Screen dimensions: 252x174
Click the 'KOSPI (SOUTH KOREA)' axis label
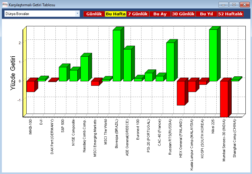pos(202,139)
